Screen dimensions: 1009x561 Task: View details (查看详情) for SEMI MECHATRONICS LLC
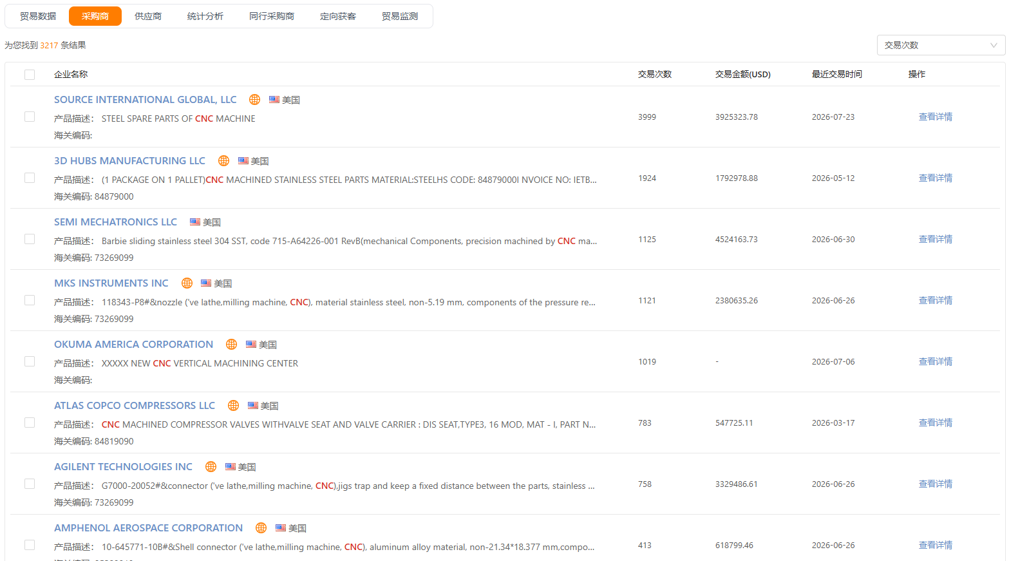pos(936,239)
